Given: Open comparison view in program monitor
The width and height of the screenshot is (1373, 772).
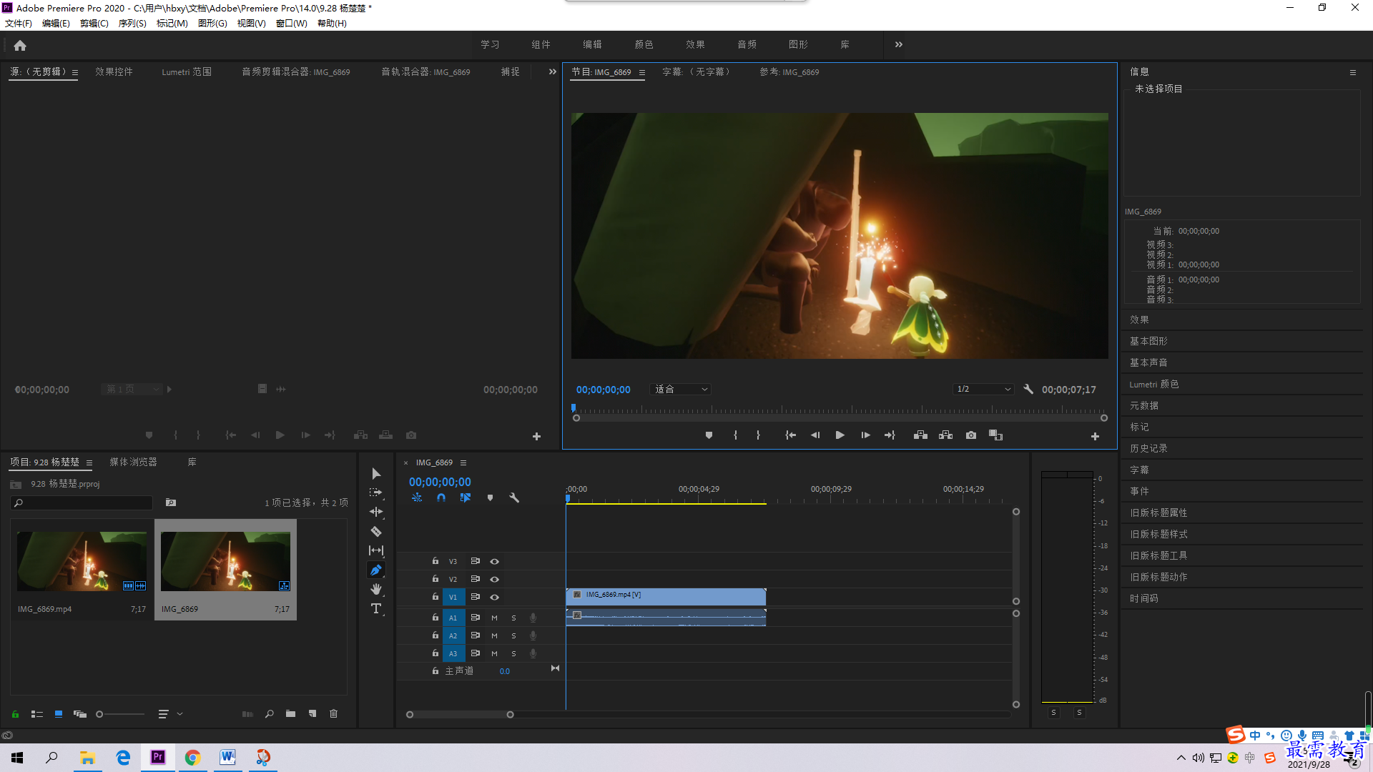Looking at the screenshot, I should (x=995, y=435).
